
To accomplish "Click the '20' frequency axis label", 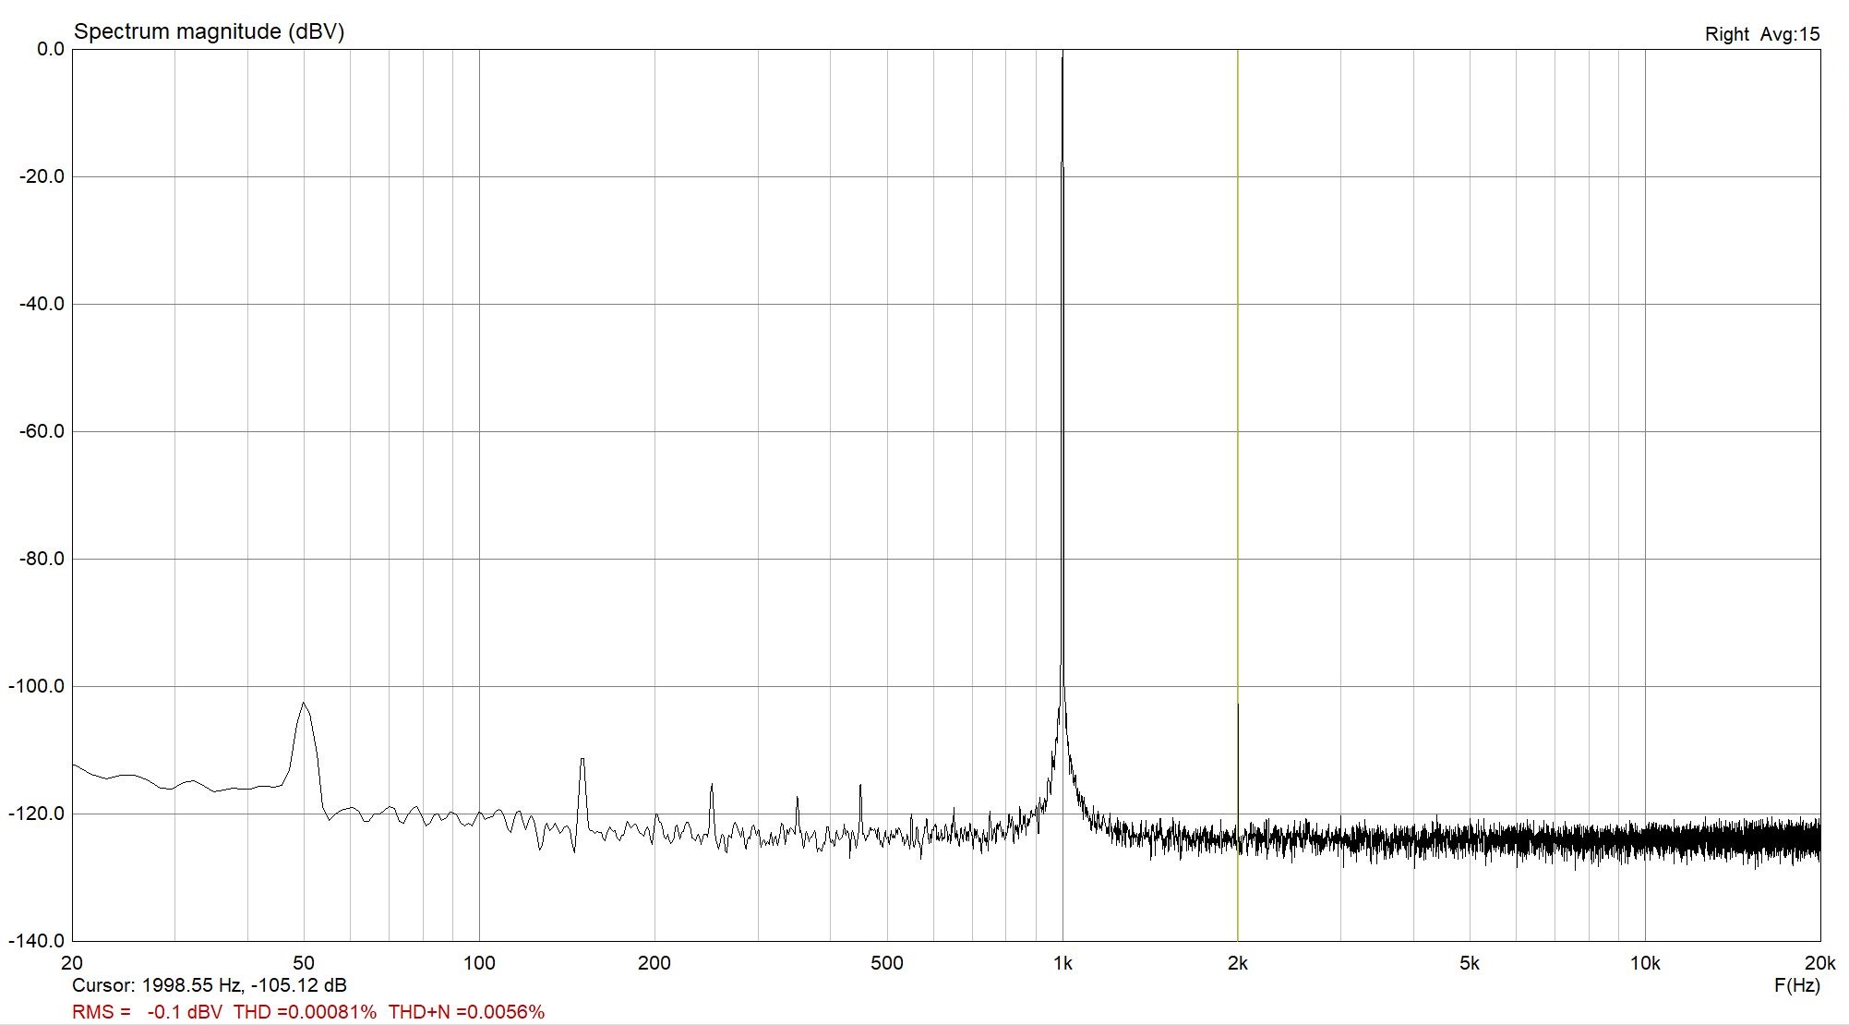I will (72, 963).
